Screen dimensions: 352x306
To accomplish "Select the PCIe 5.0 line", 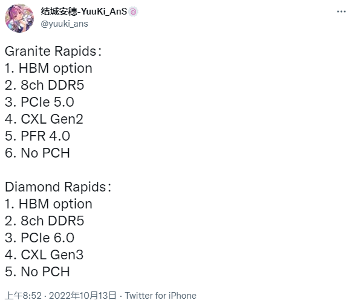I will click(39, 102).
